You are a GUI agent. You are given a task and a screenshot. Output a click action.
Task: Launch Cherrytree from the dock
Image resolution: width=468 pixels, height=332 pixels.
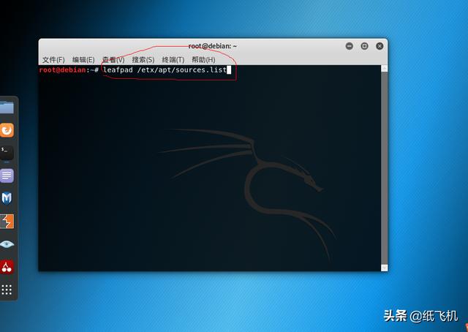click(x=7, y=267)
